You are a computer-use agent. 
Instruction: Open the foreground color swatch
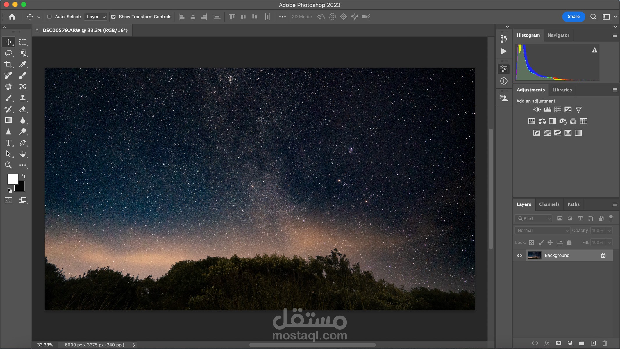click(12, 179)
